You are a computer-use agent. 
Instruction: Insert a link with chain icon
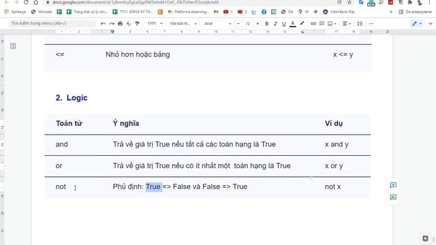click(x=313, y=24)
